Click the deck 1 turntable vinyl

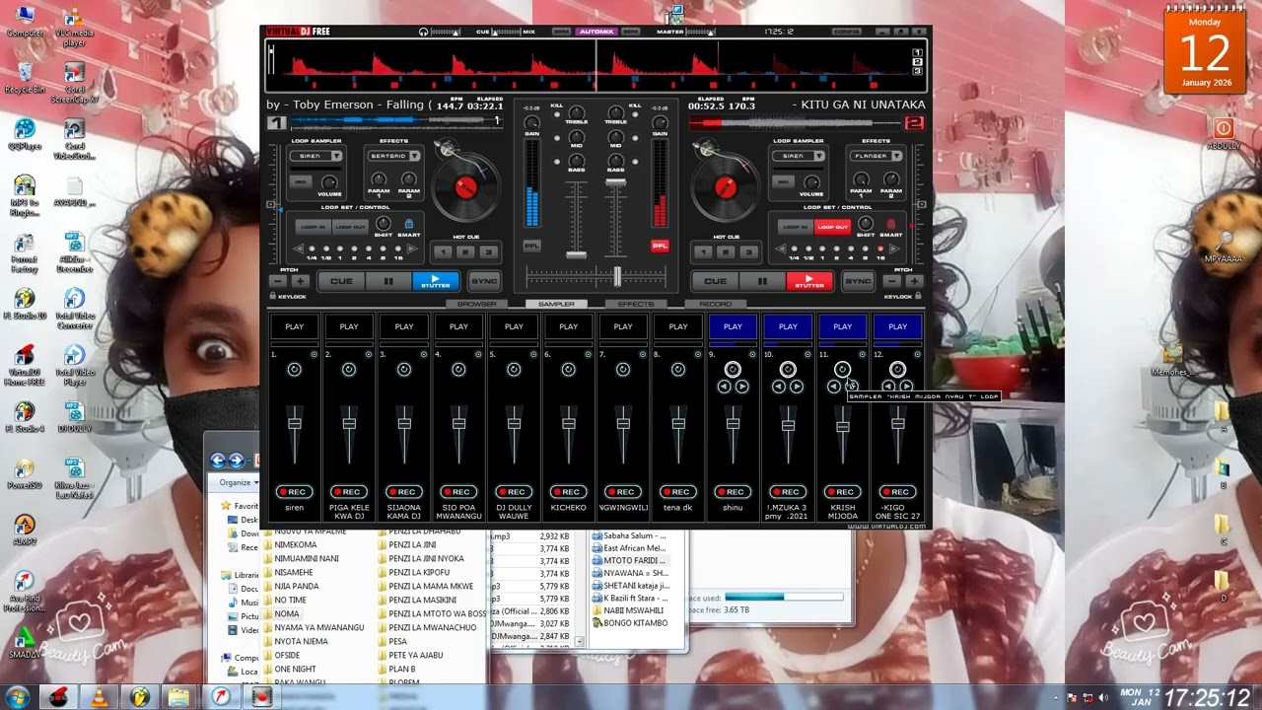coord(466,187)
